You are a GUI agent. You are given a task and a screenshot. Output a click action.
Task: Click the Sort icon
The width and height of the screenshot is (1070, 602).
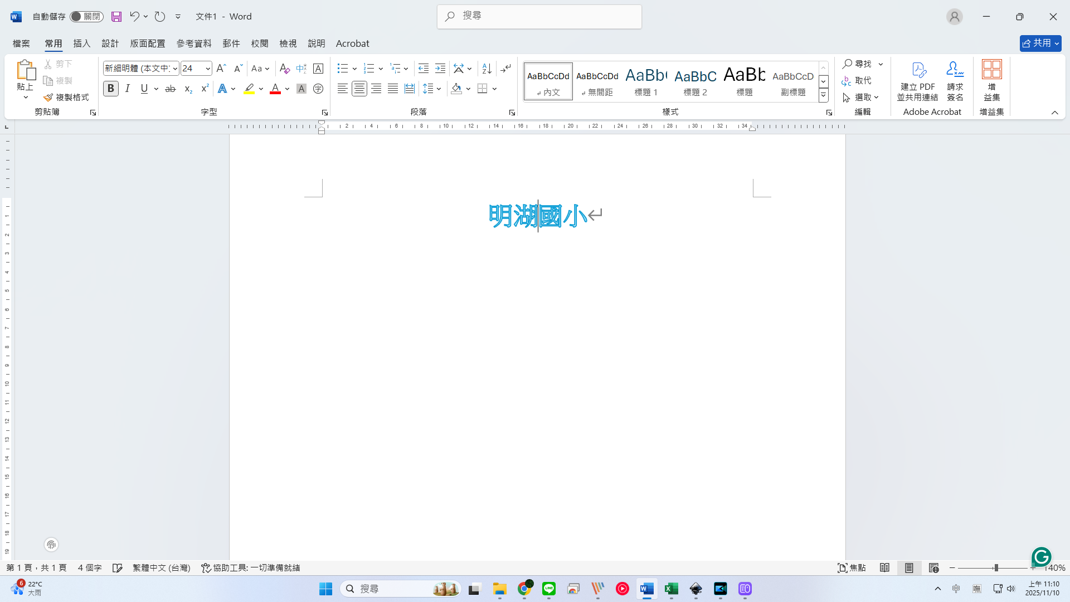[487, 69]
